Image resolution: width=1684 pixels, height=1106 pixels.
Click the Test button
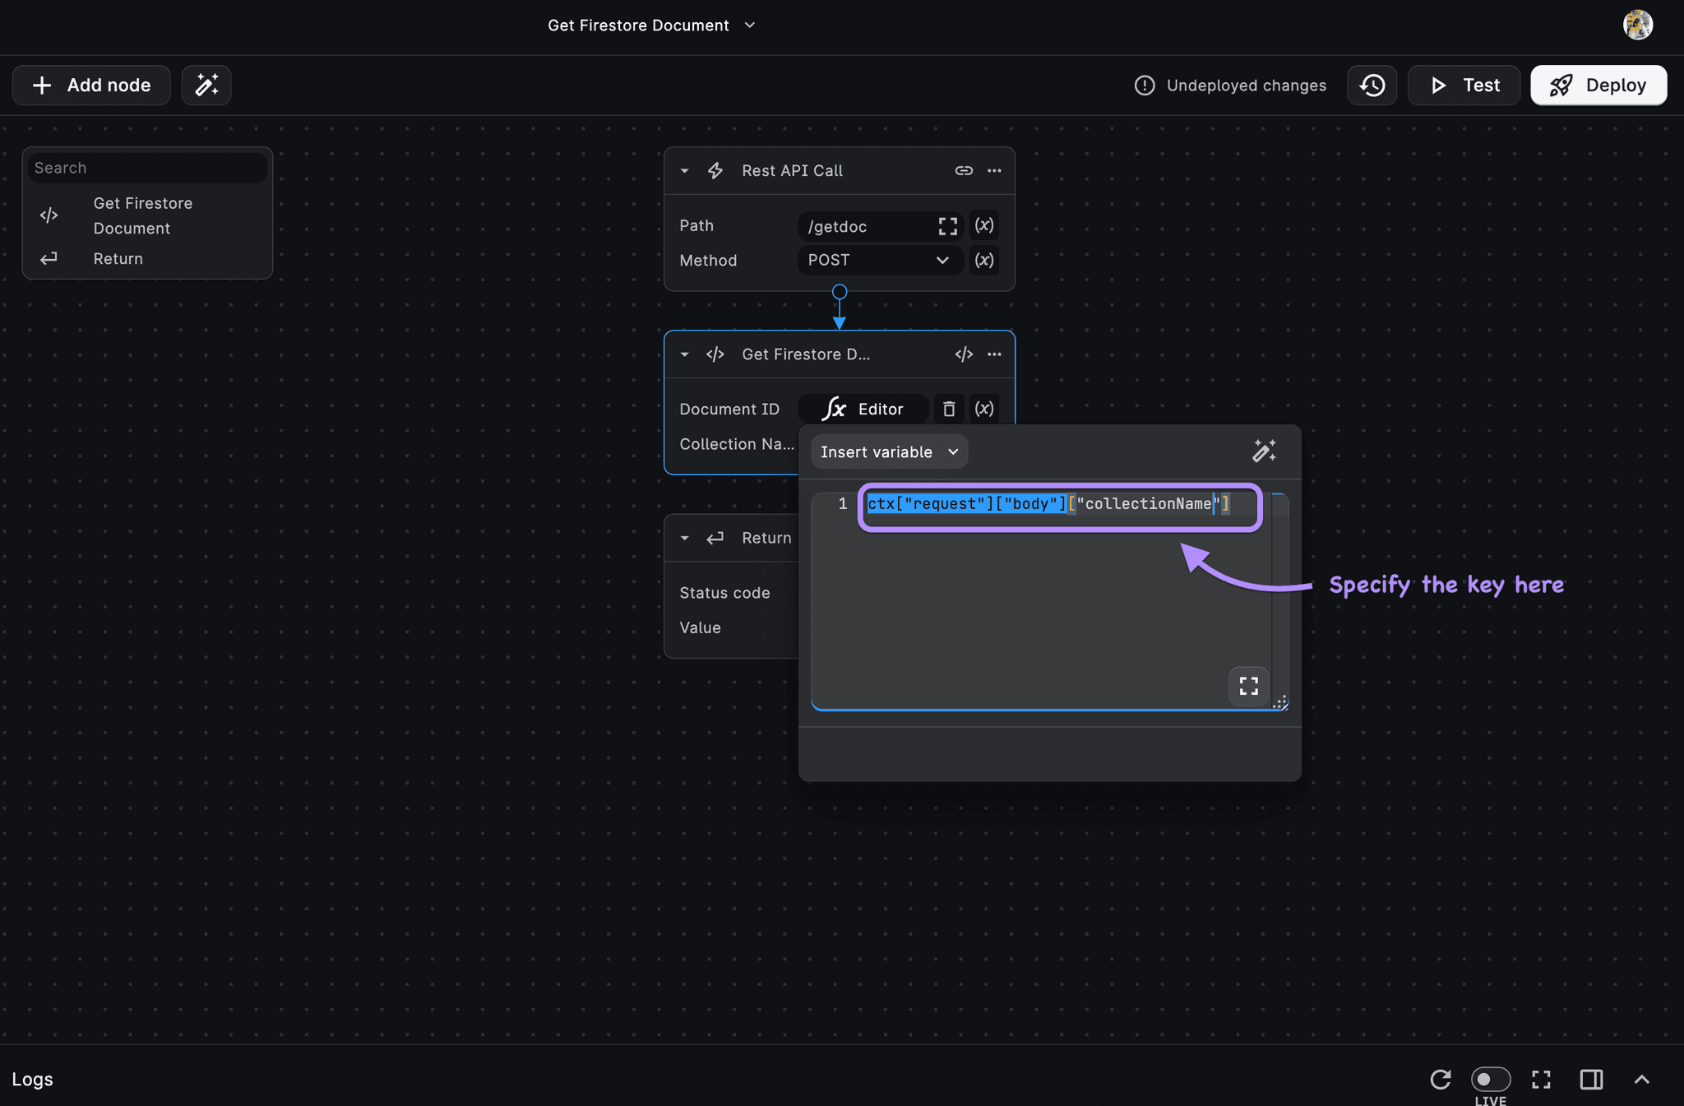1464,86
